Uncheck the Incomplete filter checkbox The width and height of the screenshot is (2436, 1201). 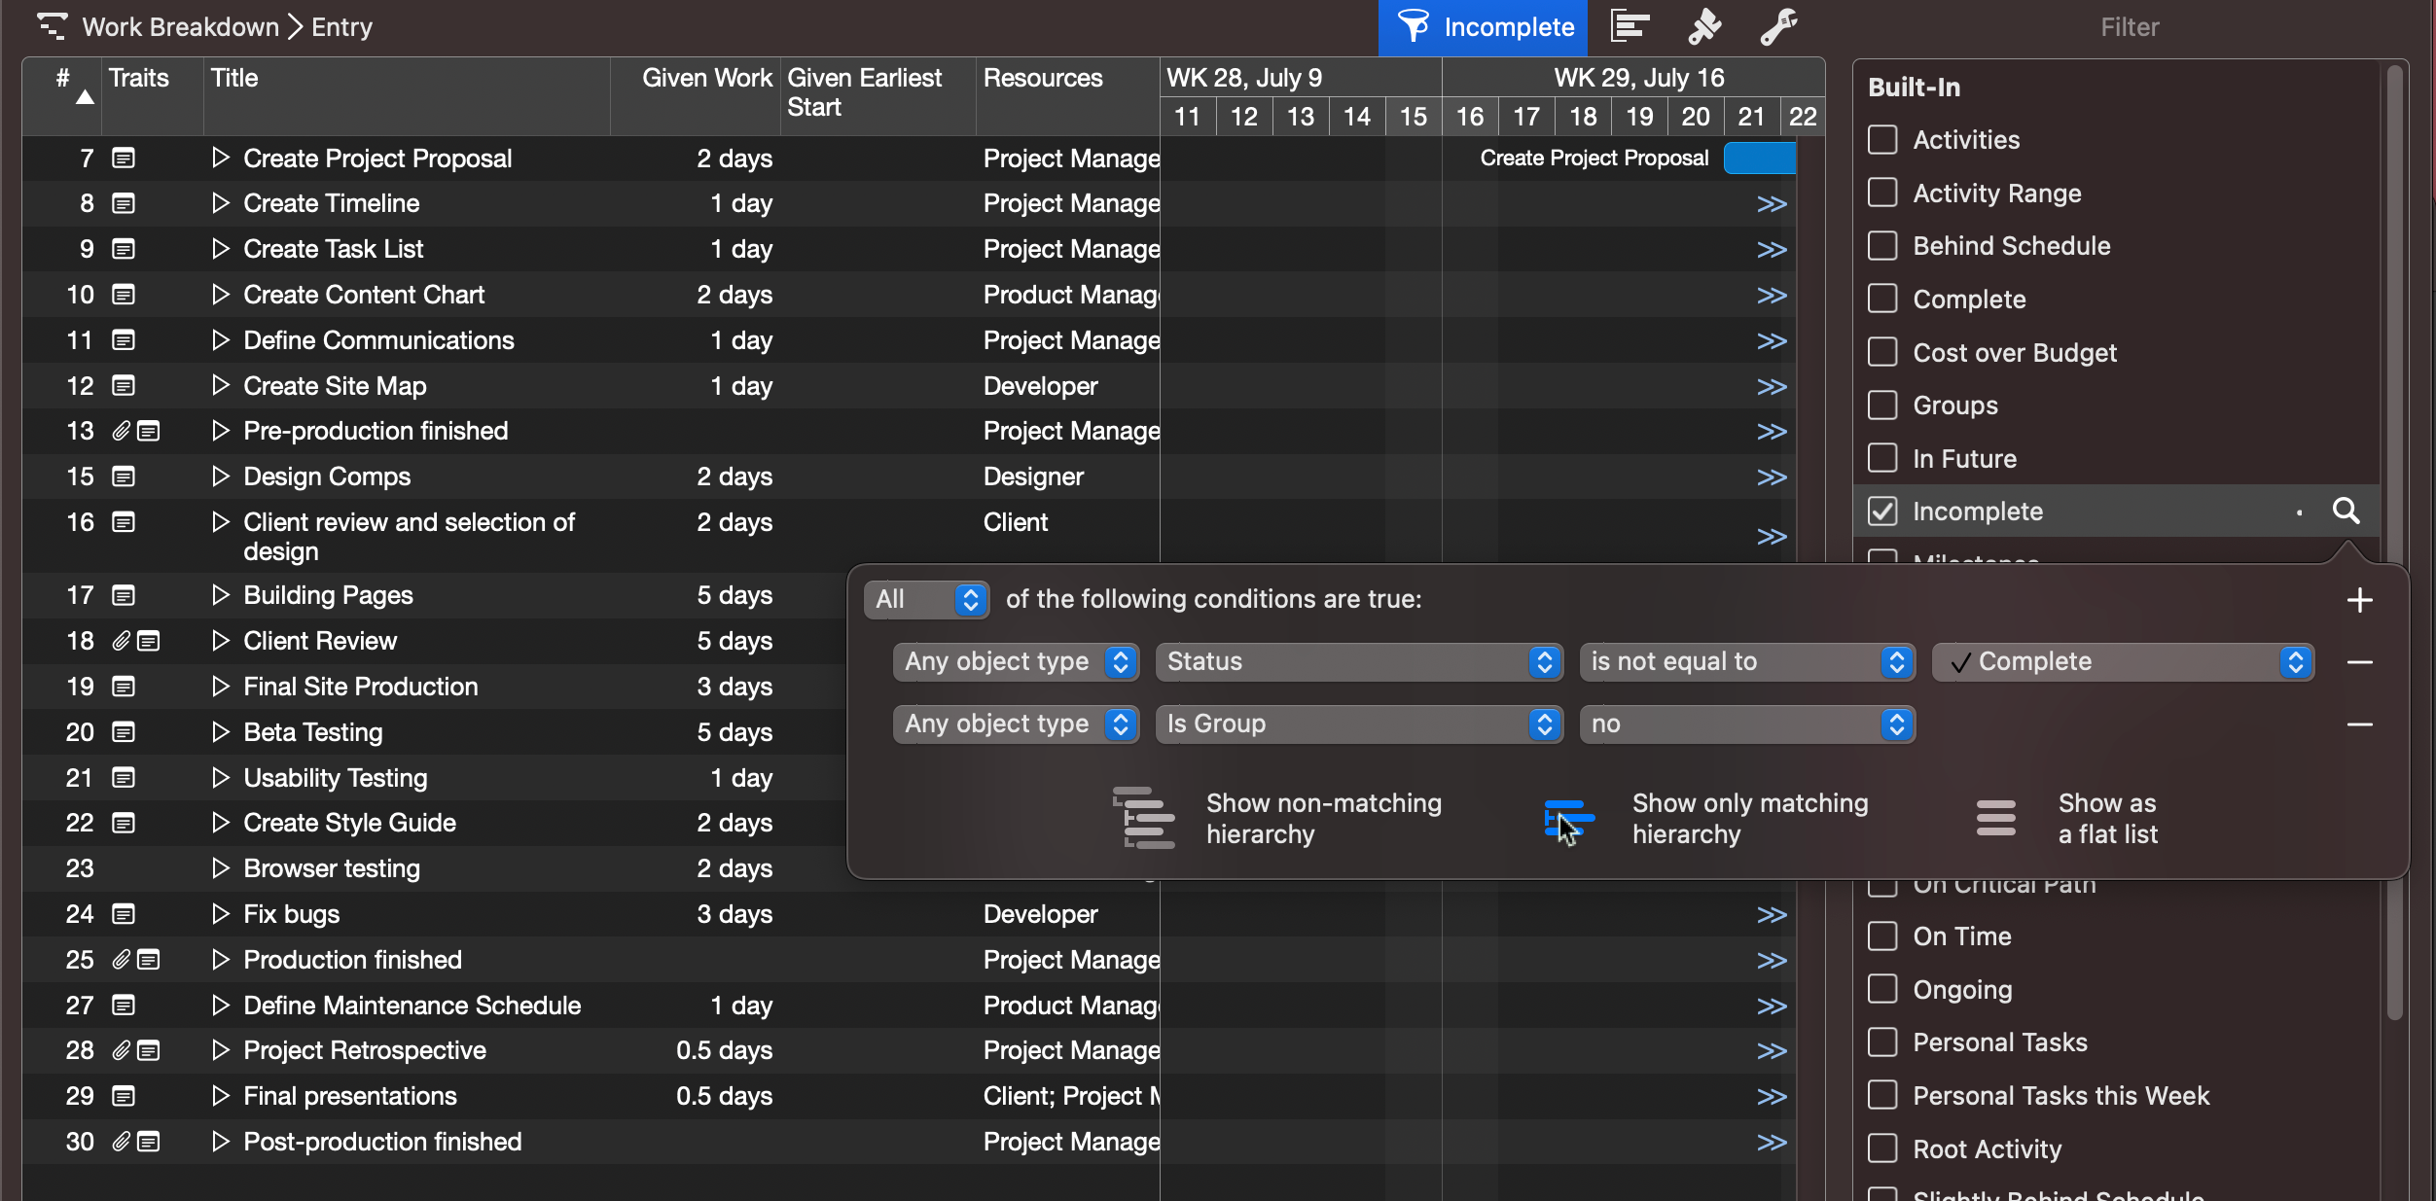[1882, 511]
